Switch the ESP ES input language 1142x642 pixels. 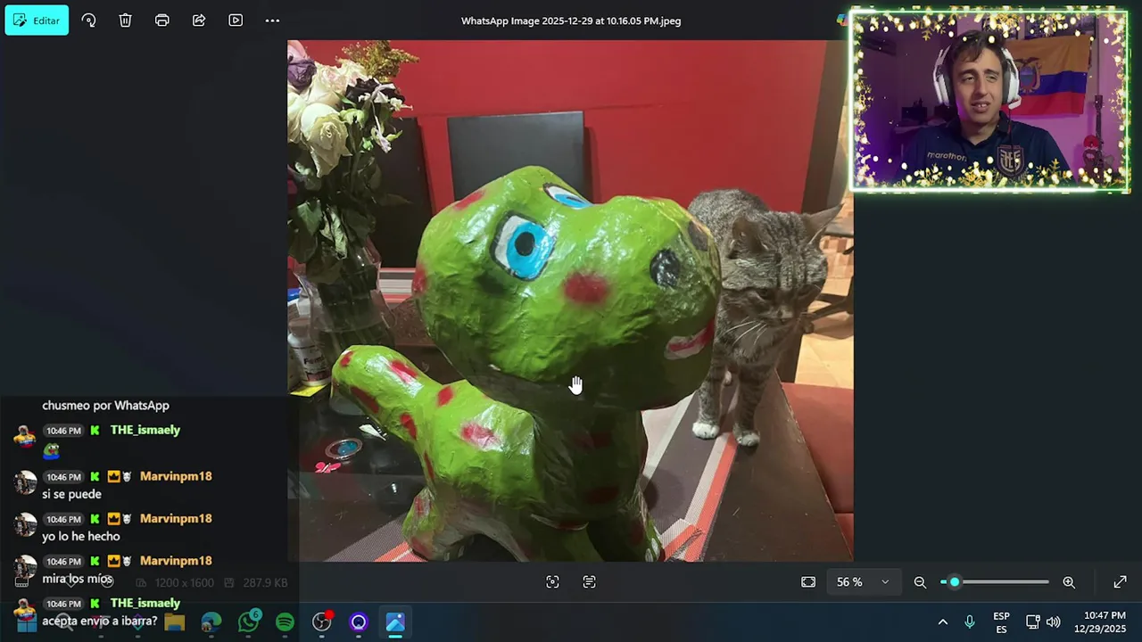1001,622
